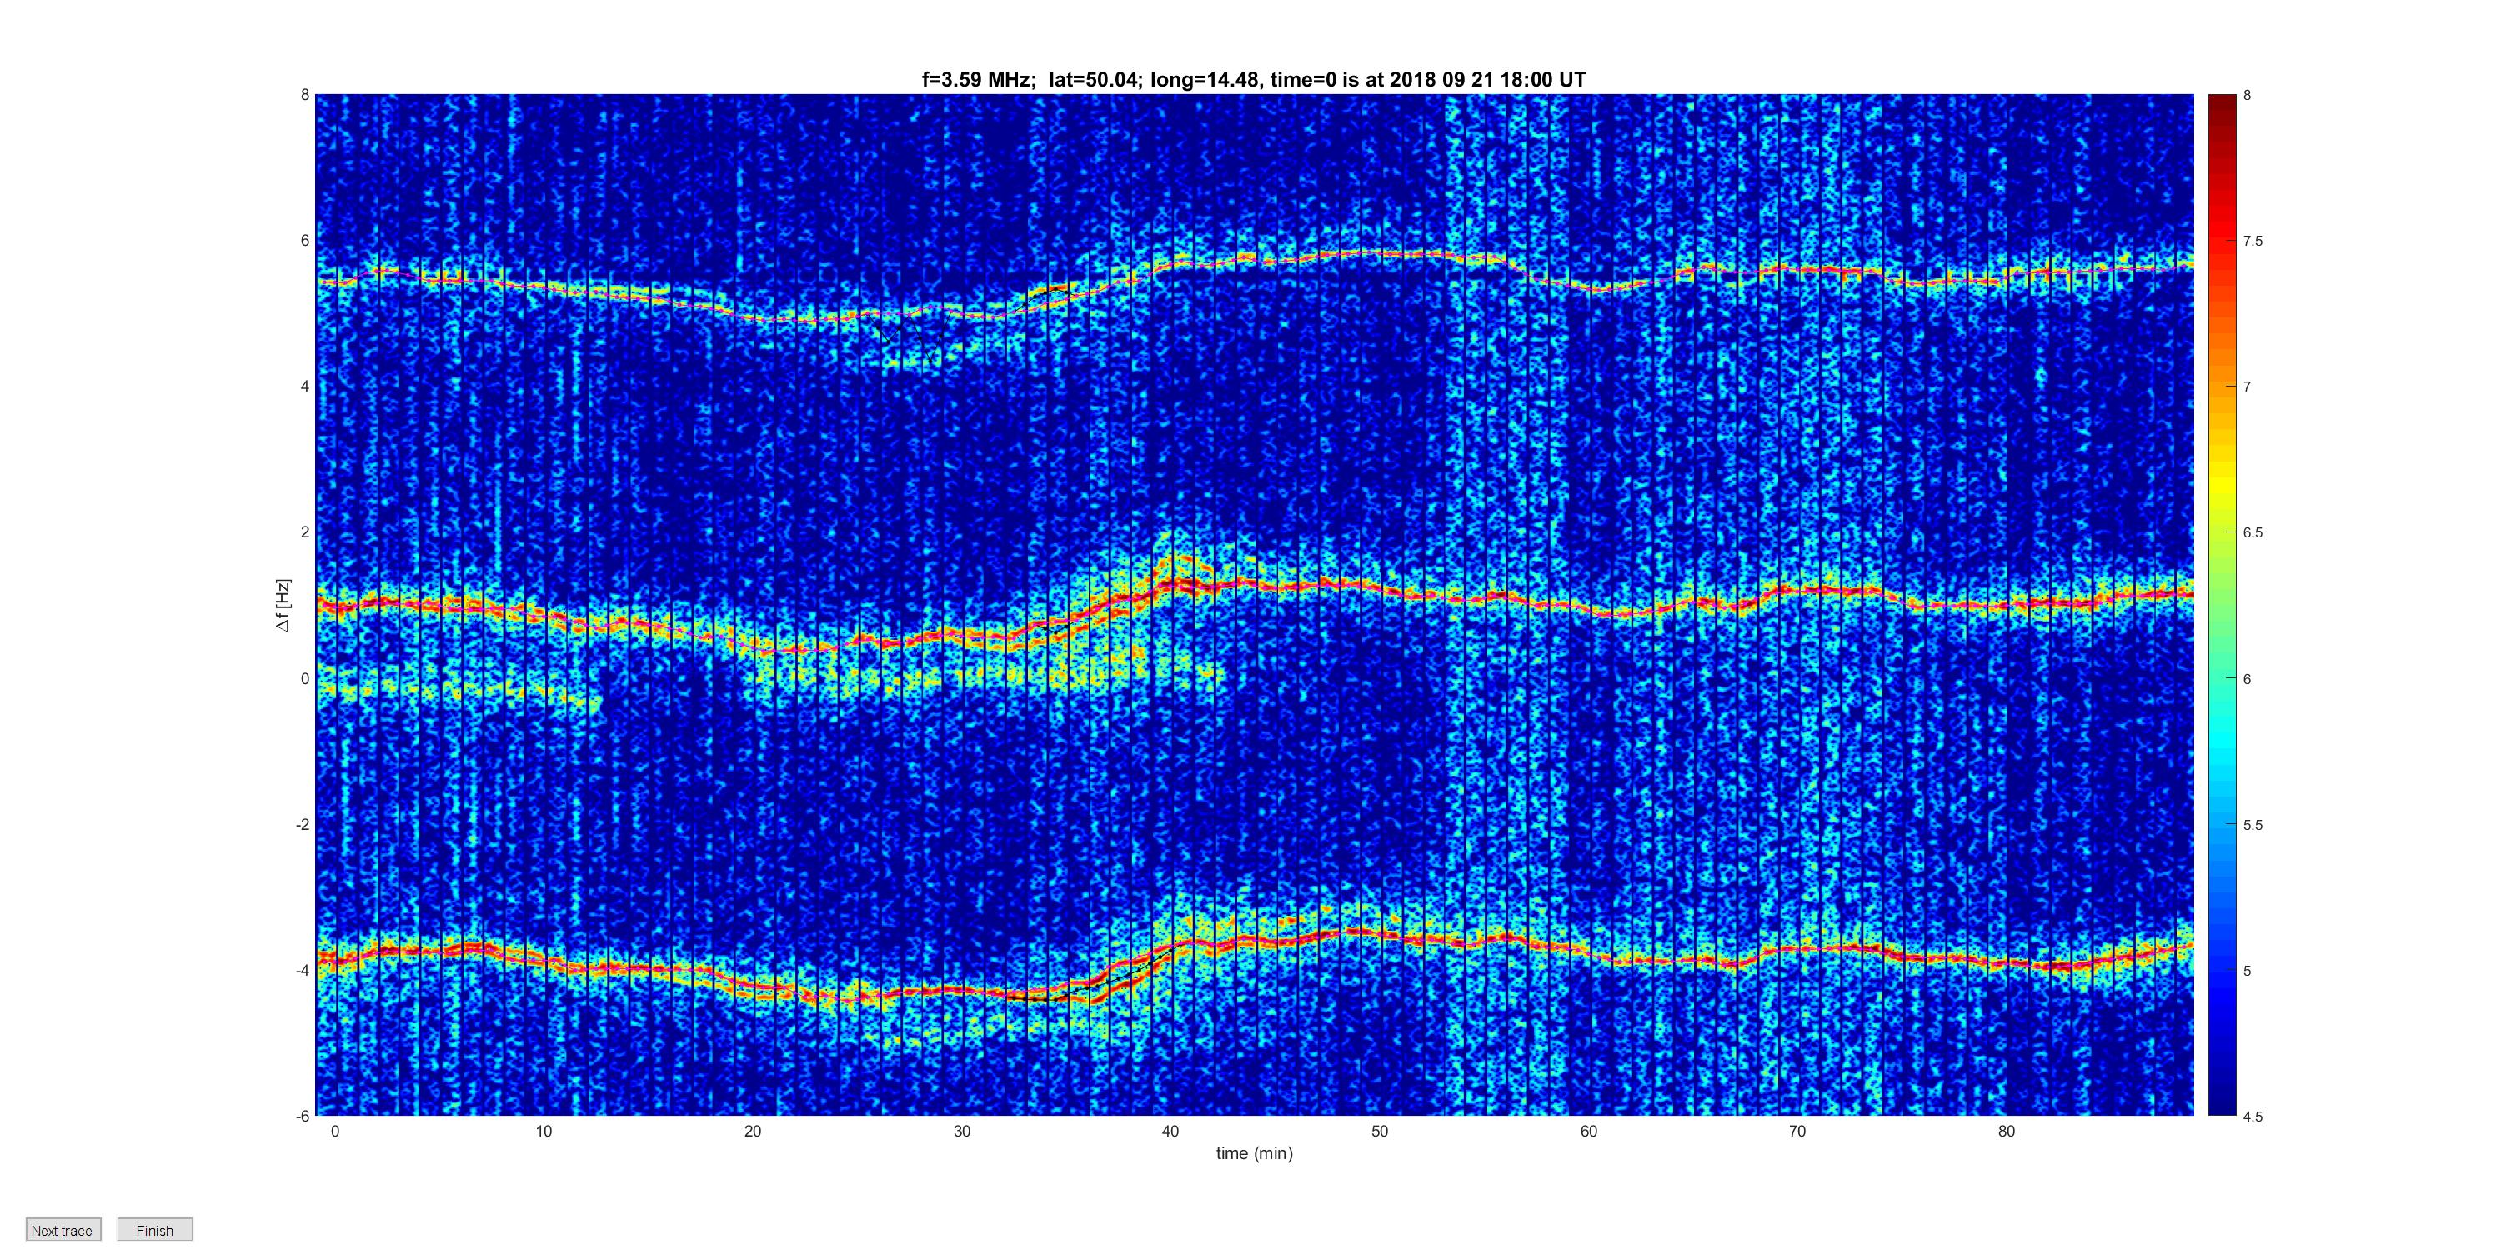This screenshot has height=1254, width=2501.
Task: Click the x-axis tick label 40
Action: point(1170,1131)
